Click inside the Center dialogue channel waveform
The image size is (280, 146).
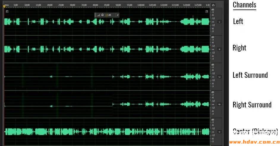point(107,132)
